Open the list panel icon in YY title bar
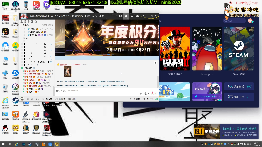Image resolution: width=262 pixels, height=147 pixels. click(x=132, y=16)
